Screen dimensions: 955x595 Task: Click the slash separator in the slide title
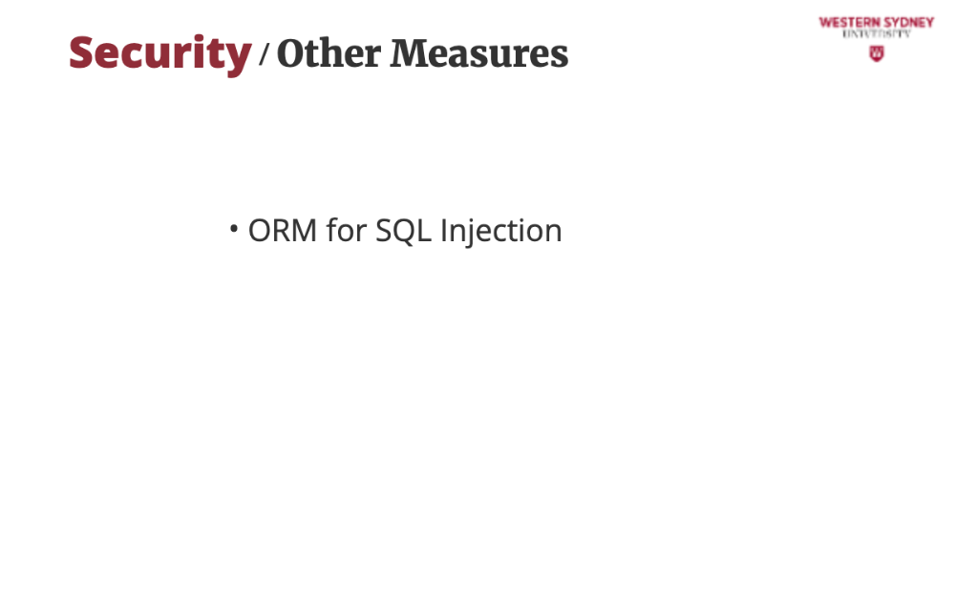(x=264, y=55)
